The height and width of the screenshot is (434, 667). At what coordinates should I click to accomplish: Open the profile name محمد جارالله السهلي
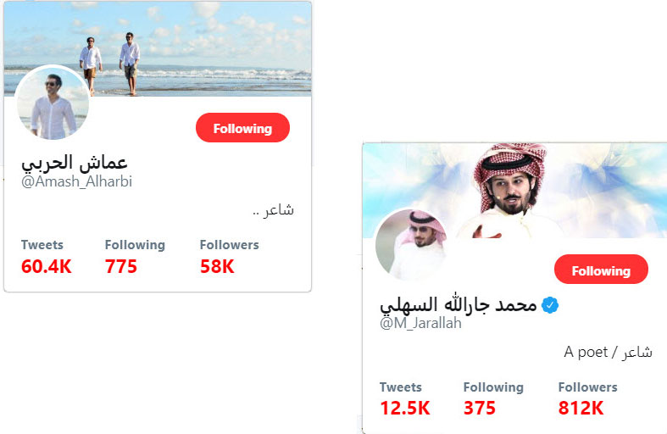(458, 305)
